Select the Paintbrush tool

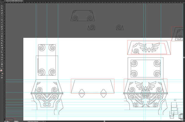tap(2, 22)
